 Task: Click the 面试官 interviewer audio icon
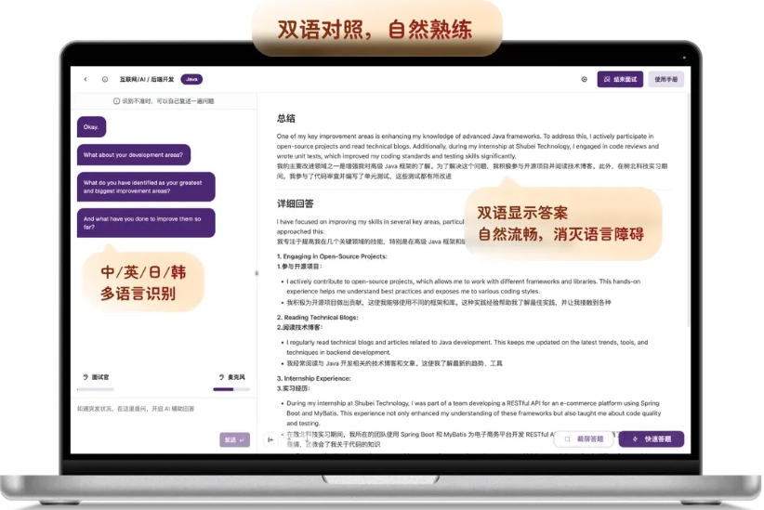[x=86, y=377]
